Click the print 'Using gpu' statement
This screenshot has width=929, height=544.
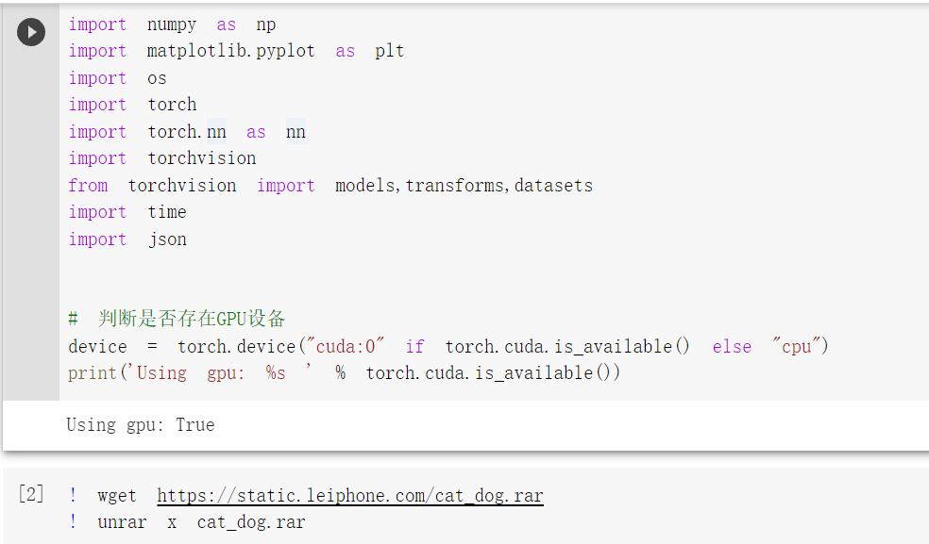[x=344, y=373]
